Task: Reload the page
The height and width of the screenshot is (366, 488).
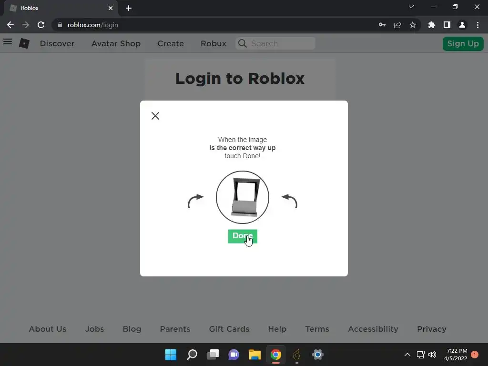Action: pyautogui.click(x=41, y=25)
